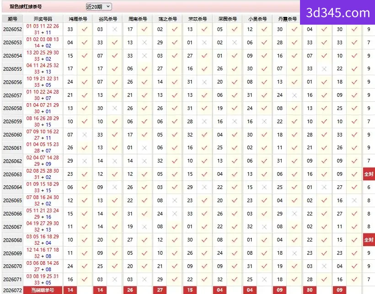Open the 近20期 period dropdown

coord(99,7)
